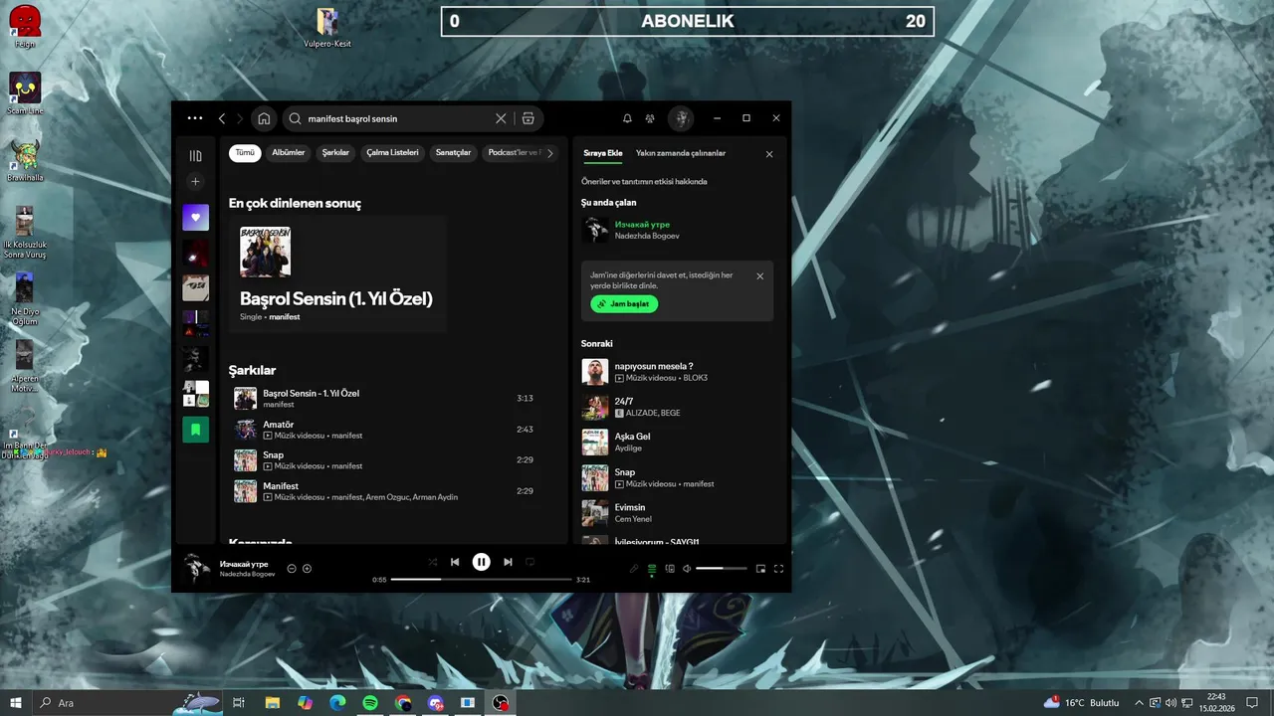Switch to Yakın zamanda çalınanlar tab
This screenshot has height=716, width=1274.
tap(681, 153)
